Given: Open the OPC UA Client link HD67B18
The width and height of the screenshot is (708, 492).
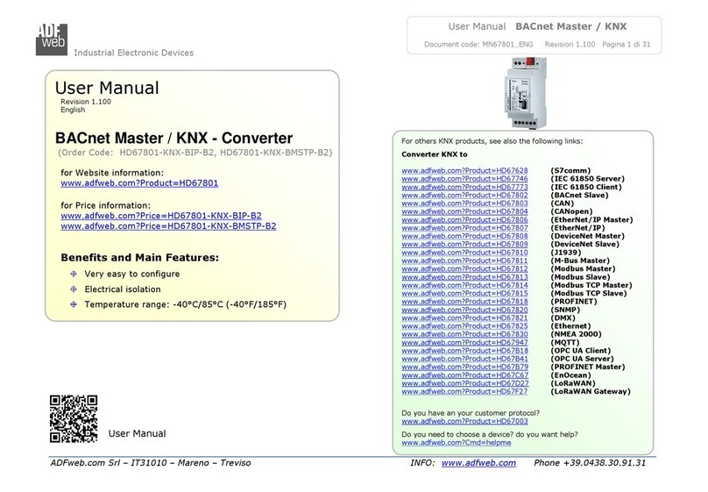Looking at the screenshot, I should [x=464, y=351].
